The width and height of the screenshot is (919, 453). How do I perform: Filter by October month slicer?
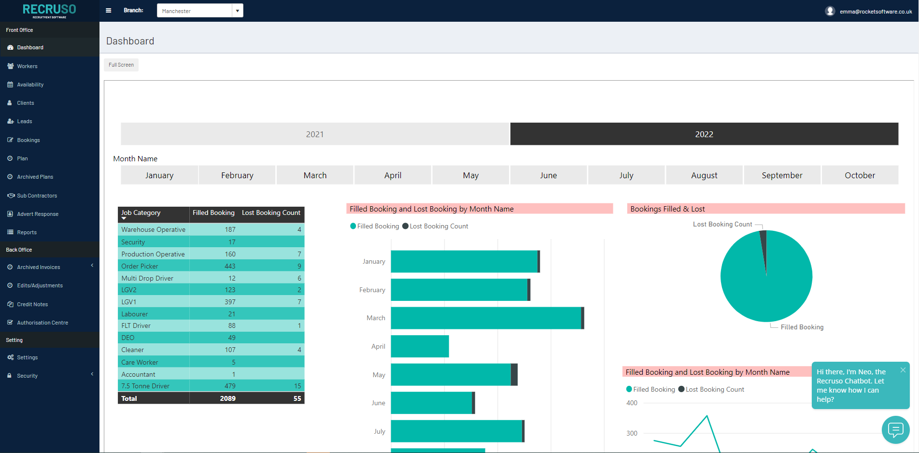860,175
